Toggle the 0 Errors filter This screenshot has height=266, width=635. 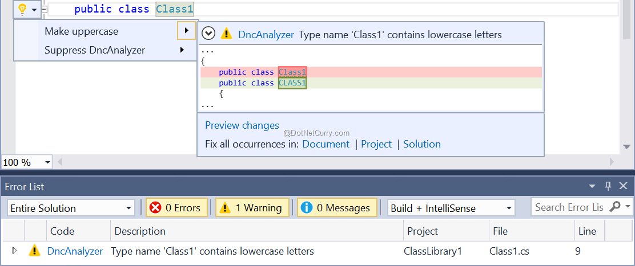(x=176, y=208)
